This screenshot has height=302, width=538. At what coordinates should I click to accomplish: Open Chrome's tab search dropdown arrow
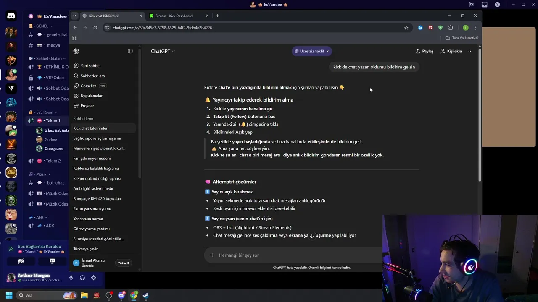click(74, 16)
